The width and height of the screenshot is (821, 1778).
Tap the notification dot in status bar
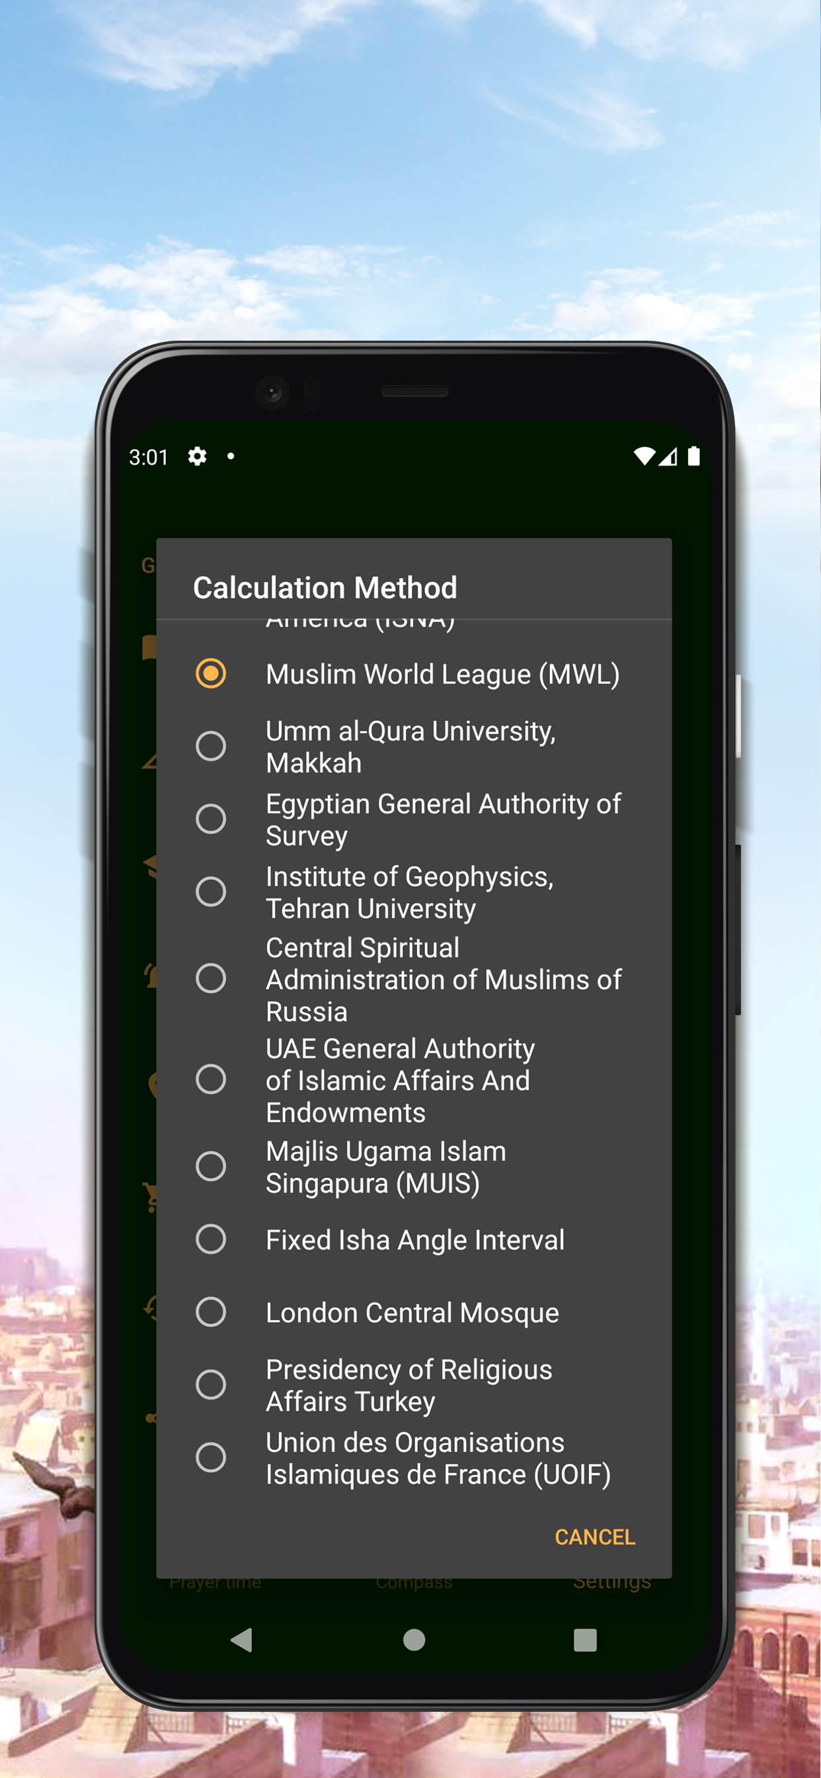coord(231,456)
